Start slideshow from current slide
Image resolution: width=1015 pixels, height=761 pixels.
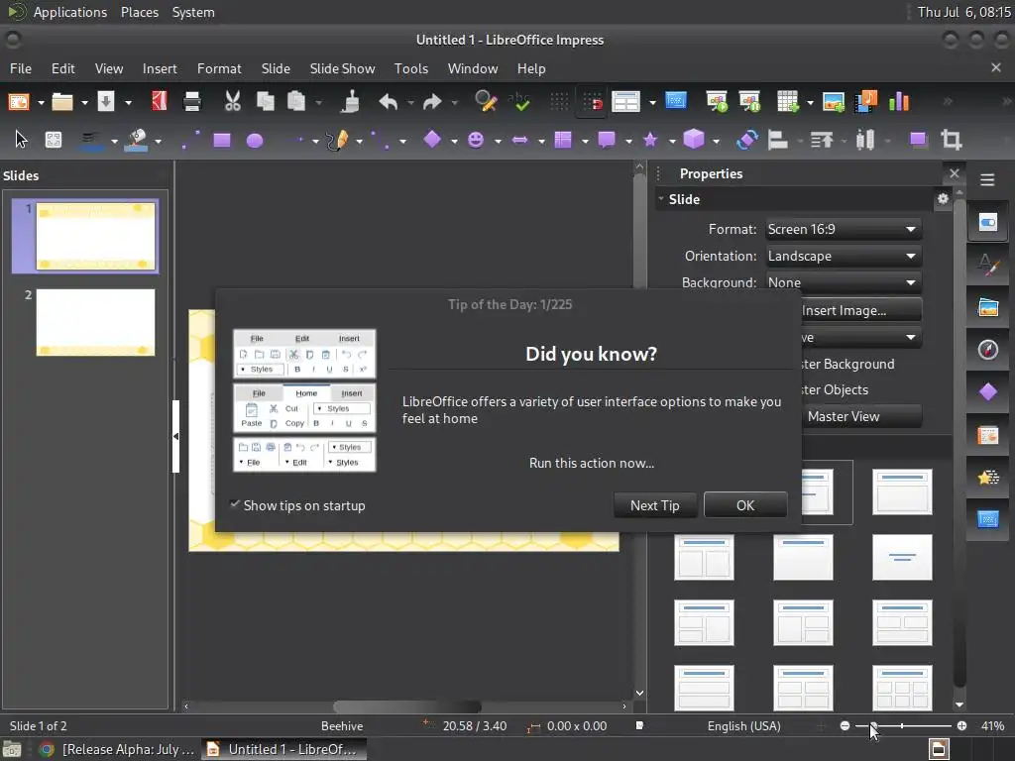749,102
